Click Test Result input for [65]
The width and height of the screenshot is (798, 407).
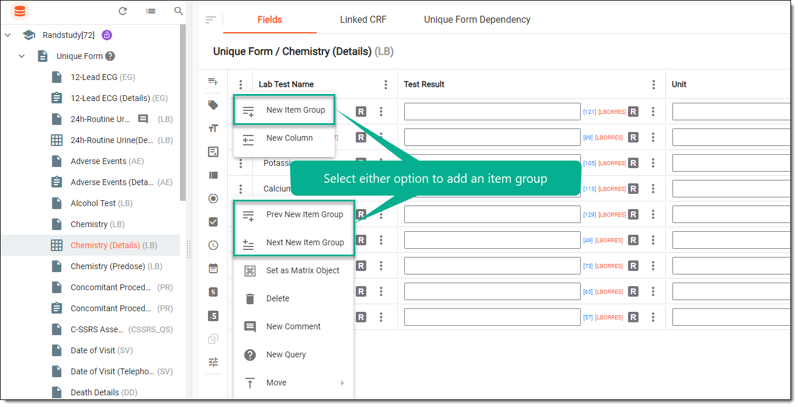(x=492, y=291)
